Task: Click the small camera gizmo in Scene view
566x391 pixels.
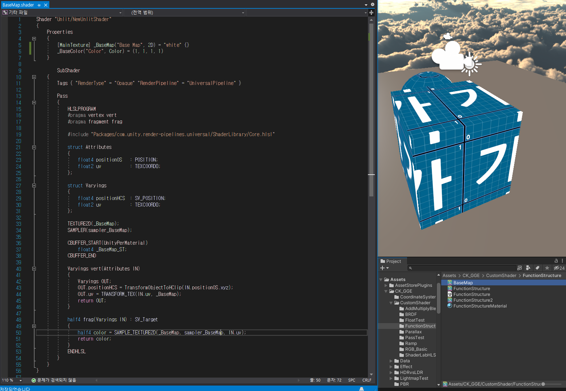Action: point(448,36)
